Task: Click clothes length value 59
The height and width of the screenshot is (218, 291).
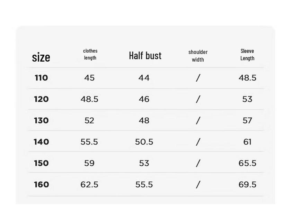Action: pyautogui.click(x=89, y=163)
